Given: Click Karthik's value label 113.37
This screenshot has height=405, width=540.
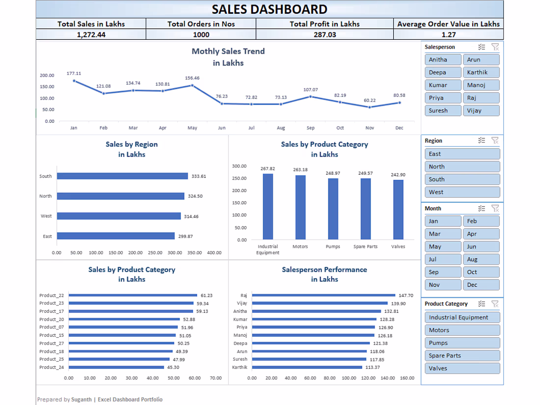Looking at the screenshot, I should point(373,368).
